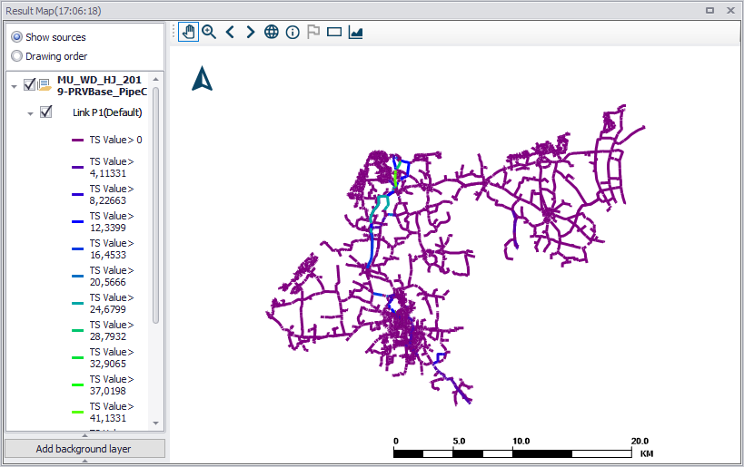Screen dimensions: 744x467
Task: Click legend text TS Value> 12,3399
Action: 112,221
